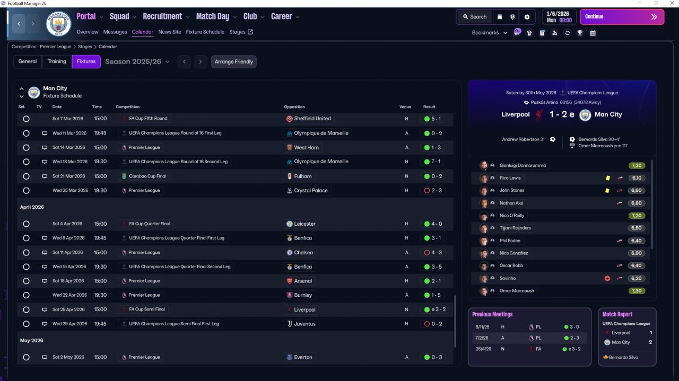Image resolution: width=679 pixels, height=381 pixels.
Task: Switch to the General tab
Action: pyautogui.click(x=28, y=61)
